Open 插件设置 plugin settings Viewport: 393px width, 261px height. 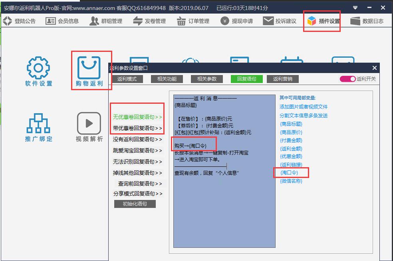[324, 21]
